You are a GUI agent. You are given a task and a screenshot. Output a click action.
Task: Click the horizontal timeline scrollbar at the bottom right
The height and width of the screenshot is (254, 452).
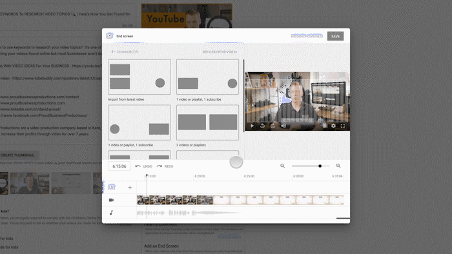pos(343,219)
